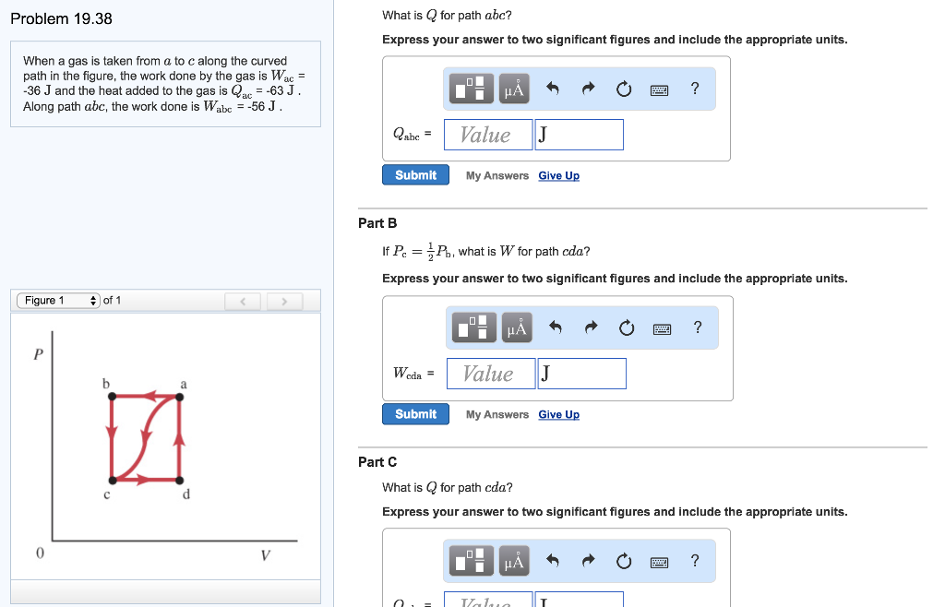Reset the Q_abc answer with the circular arrow
The width and height of the screenshot is (945, 607).
(x=625, y=89)
